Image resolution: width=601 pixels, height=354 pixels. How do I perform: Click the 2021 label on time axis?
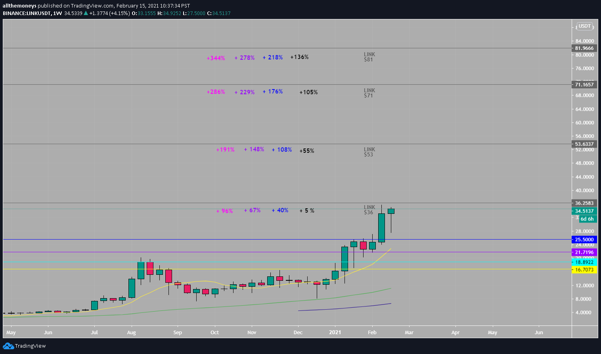pos(335,332)
